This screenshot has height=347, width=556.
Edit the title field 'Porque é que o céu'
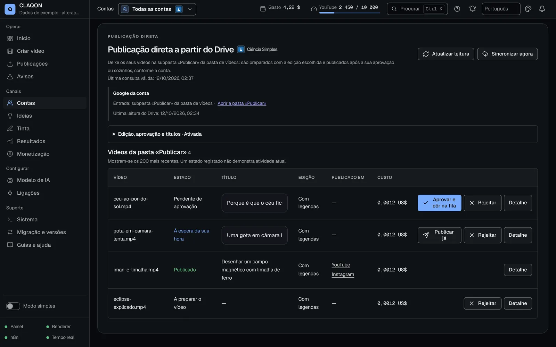[x=254, y=203]
